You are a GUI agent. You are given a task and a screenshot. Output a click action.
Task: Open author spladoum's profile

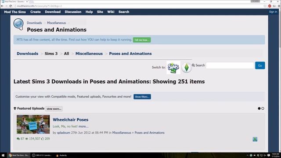coord(63,133)
